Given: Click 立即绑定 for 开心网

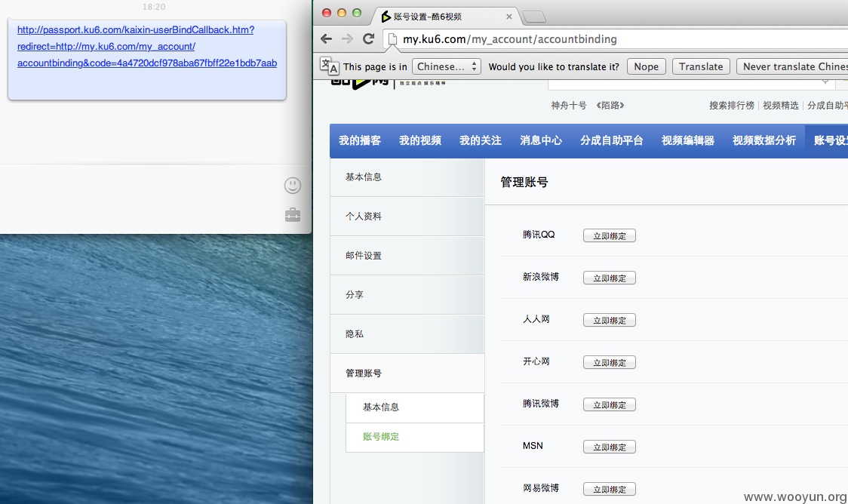Looking at the screenshot, I should click(610, 362).
